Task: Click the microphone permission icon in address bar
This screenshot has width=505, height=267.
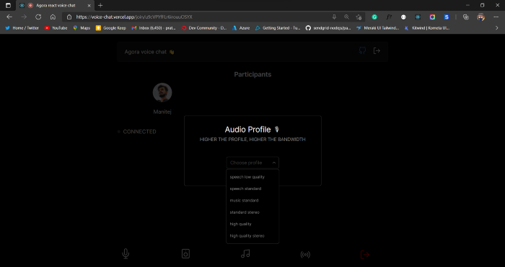Action: coord(334,17)
